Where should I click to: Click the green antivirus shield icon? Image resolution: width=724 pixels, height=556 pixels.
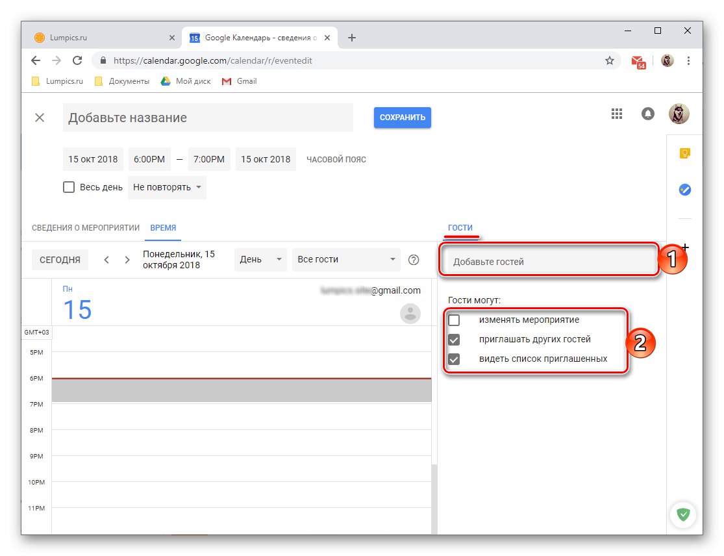(682, 514)
